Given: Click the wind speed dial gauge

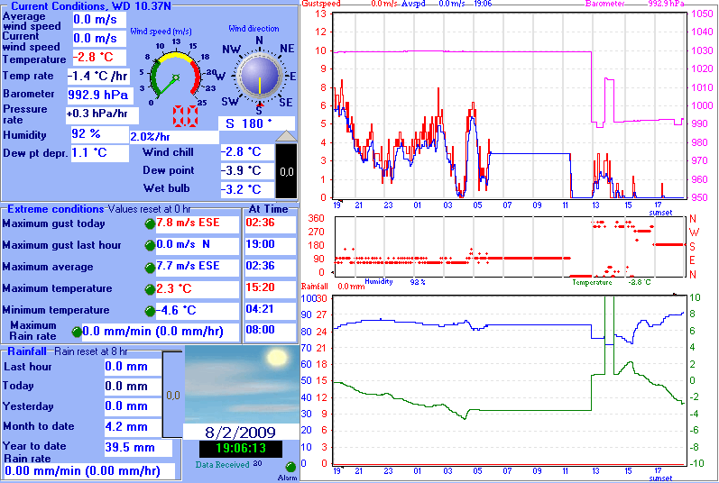Looking at the screenshot, I should (178, 76).
